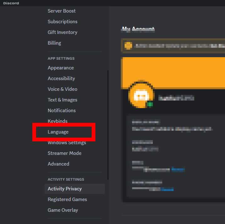Select Activity Privacy tab
Image resolution: width=225 pixels, height=224 pixels.
click(75, 188)
